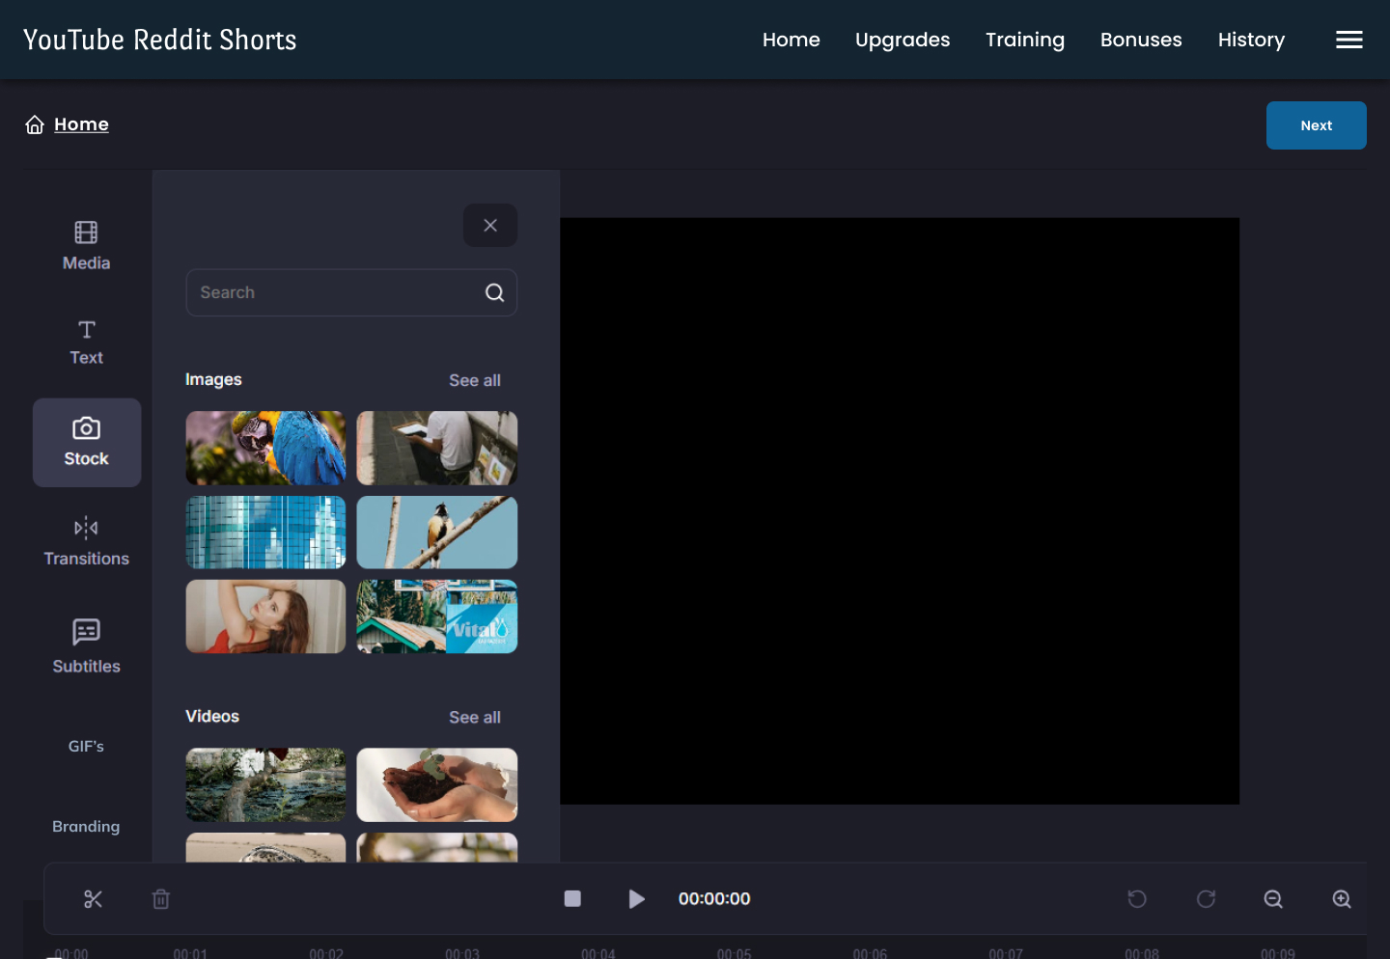See all stock Images
1390x959 pixels.
click(x=475, y=380)
